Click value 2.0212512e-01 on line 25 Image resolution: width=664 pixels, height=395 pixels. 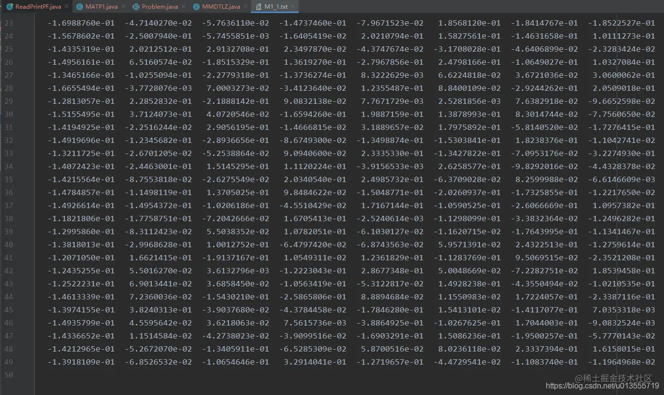click(x=161, y=49)
